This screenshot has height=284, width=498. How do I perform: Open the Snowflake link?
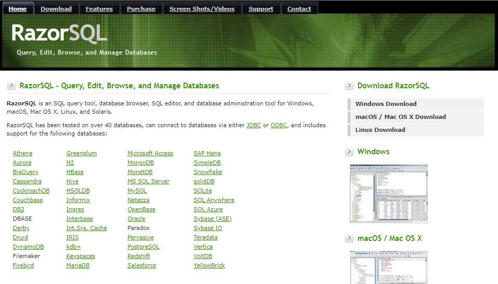coord(208,172)
